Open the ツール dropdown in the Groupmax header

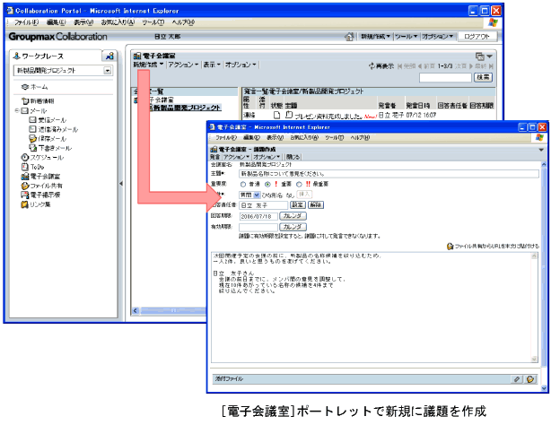(407, 37)
